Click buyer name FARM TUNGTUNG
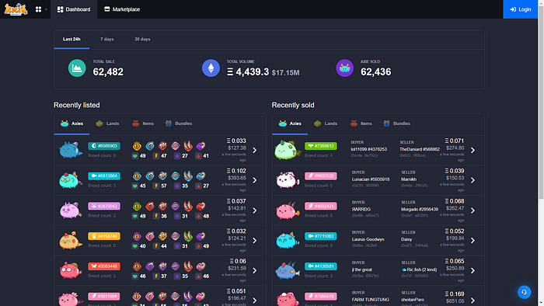Viewport: 544px width, 306px height. [371, 300]
